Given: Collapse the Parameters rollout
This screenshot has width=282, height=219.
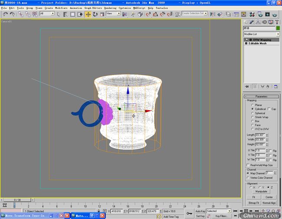Looking at the screenshot, I should [261, 96].
